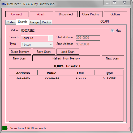Click the NetCheat app icon in title bar
Screen dimensions: 133x133
(4, 4)
